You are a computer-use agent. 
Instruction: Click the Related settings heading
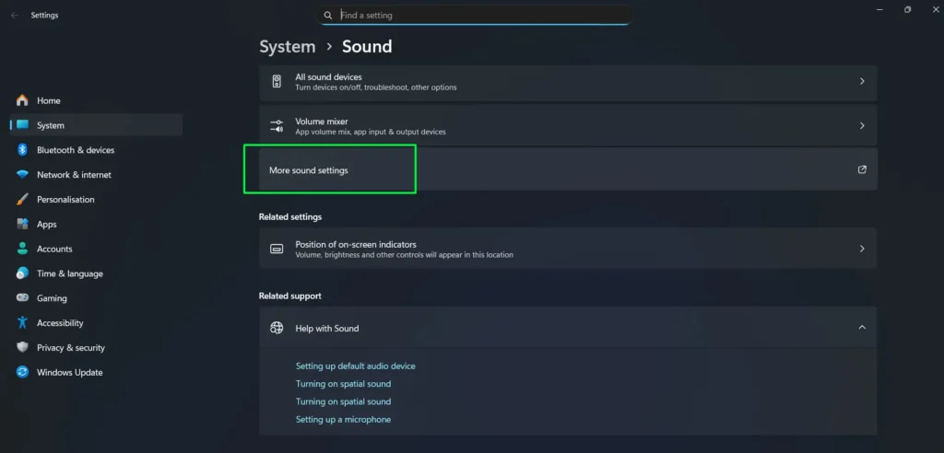click(x=290, y=216)
